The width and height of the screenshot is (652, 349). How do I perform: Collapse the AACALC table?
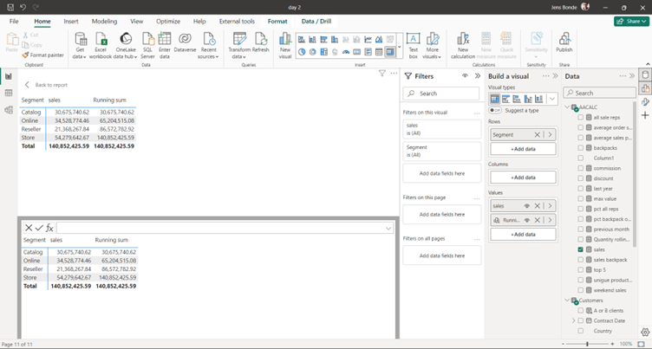(567, 107)
